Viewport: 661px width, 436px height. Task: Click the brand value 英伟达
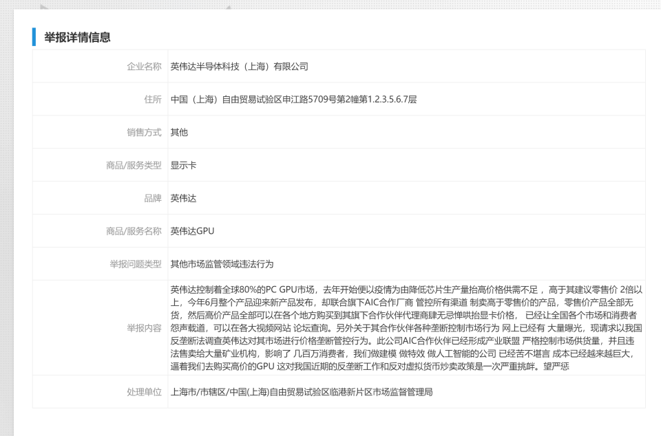(x=183, y=198)
